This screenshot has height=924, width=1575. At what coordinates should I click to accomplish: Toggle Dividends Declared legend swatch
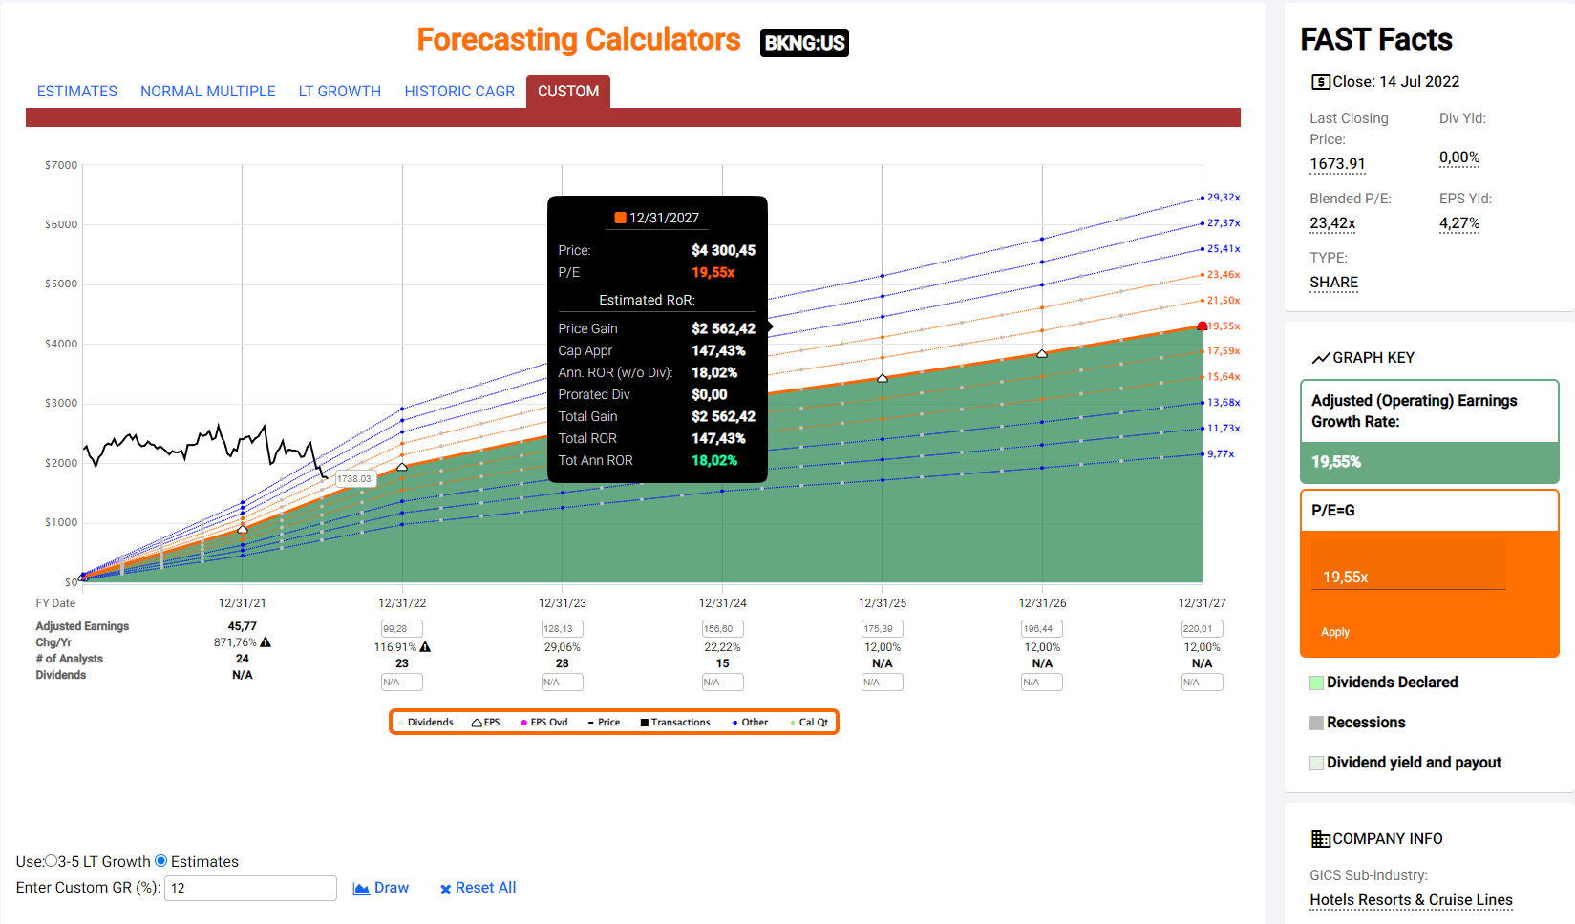[x=1317, y=682]
